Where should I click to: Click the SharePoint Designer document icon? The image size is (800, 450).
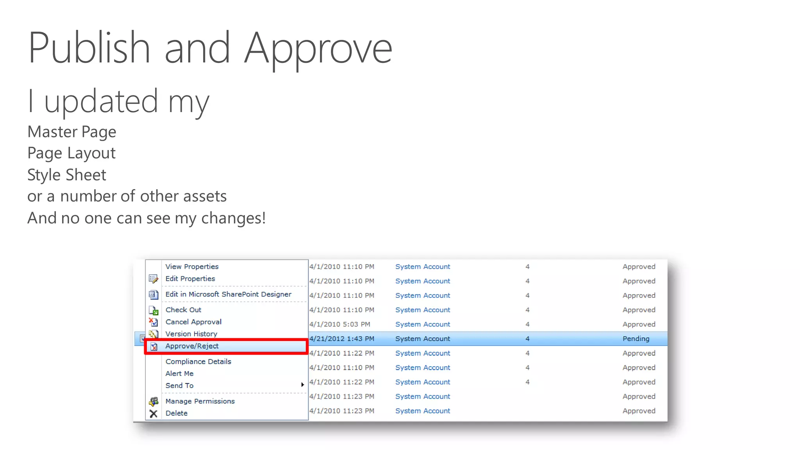[153, 295]
